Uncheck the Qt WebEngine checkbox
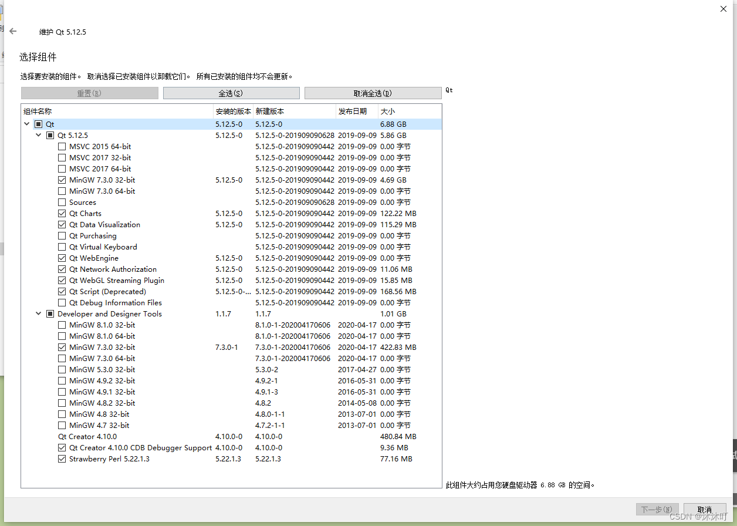The width and height of the screenshot is (737, 526). 62,258
